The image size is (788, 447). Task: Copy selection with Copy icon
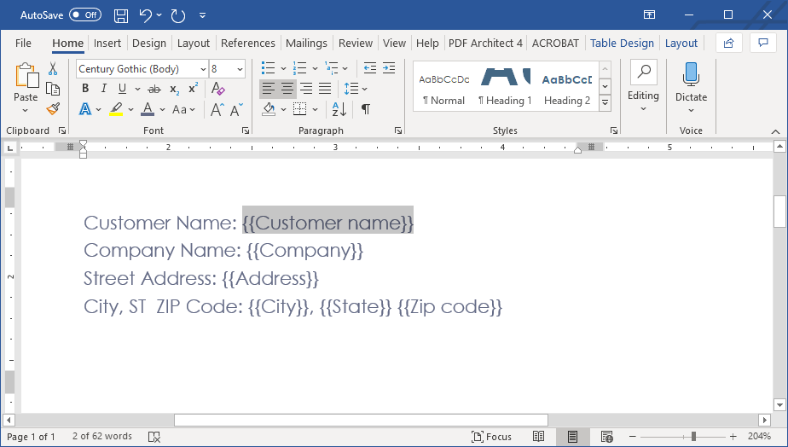(53, 89)
